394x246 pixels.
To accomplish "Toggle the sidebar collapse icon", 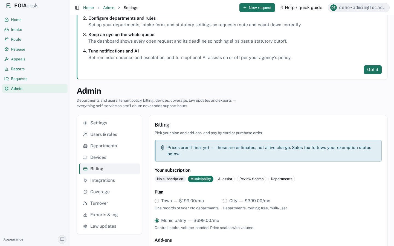I will 77,8.
